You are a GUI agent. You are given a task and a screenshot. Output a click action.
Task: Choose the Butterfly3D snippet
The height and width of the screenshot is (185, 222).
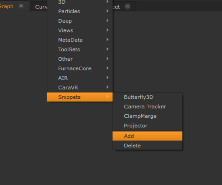138,97
